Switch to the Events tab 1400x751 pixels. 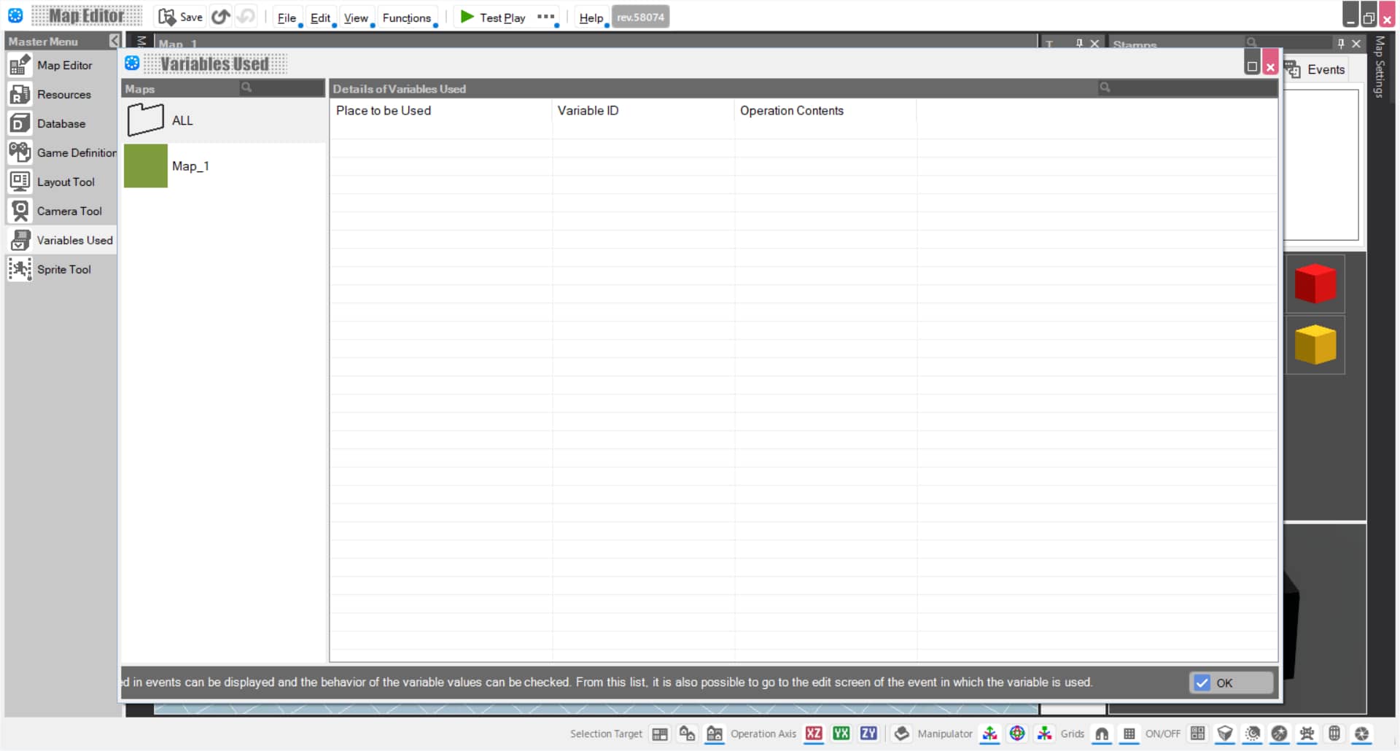click(1315, 70)
